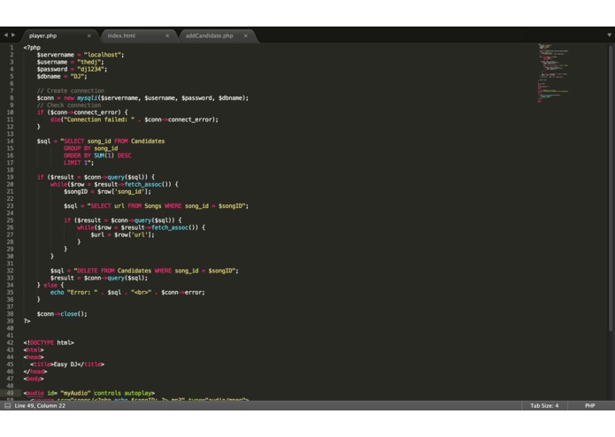Click $url = $row['url'] line
Screen dimensions: 615x437
pos(122,234)
